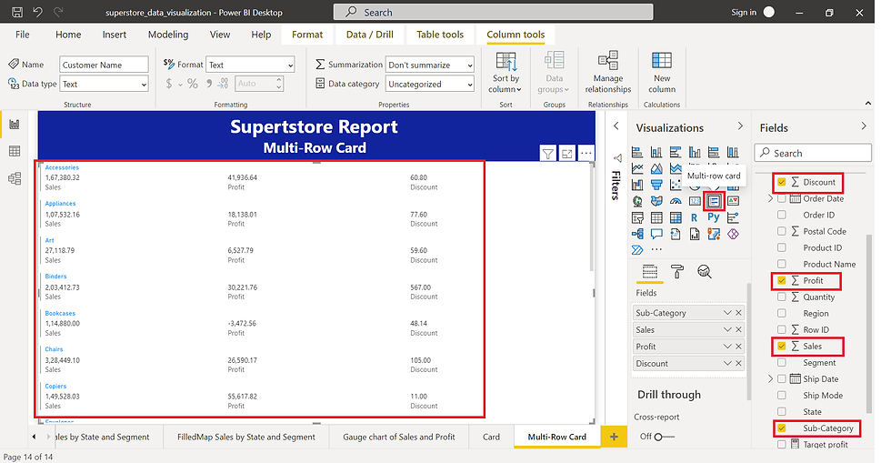This screenshot has width=891, height=463.
Task: Select the area chart visual
Action: [656, 168]
